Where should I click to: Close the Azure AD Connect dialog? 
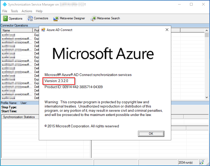click(x=167, y=30)
